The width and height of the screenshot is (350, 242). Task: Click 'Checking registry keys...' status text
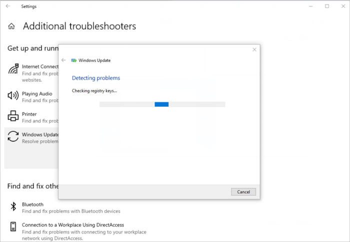pyautogui.click(x=94, y=91)
